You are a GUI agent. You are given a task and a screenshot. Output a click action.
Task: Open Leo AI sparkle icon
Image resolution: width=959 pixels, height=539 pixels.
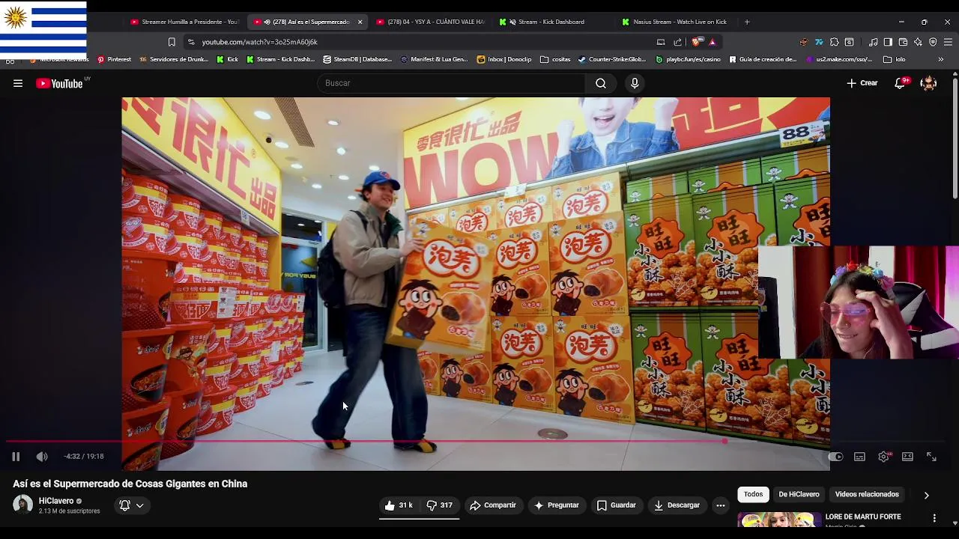(918, 42)
